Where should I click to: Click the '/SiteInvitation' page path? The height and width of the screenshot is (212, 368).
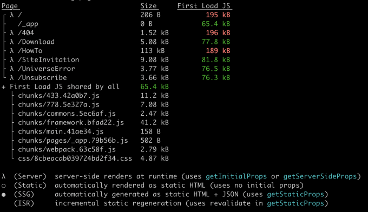pos(49,59)
